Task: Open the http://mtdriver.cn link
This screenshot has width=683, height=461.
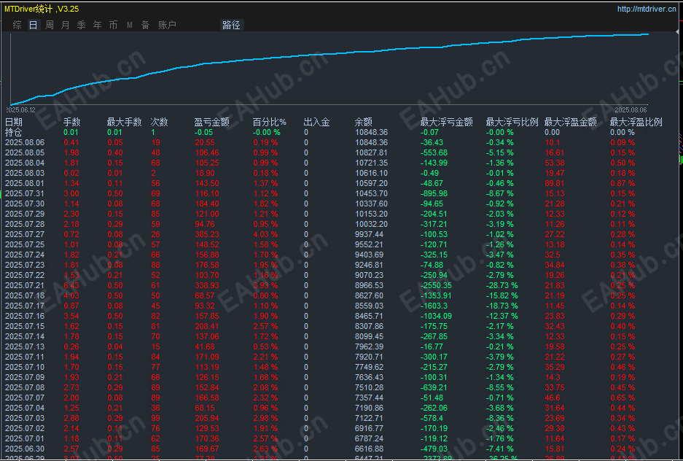Action: pyautogui.click(x=647, y=9)
